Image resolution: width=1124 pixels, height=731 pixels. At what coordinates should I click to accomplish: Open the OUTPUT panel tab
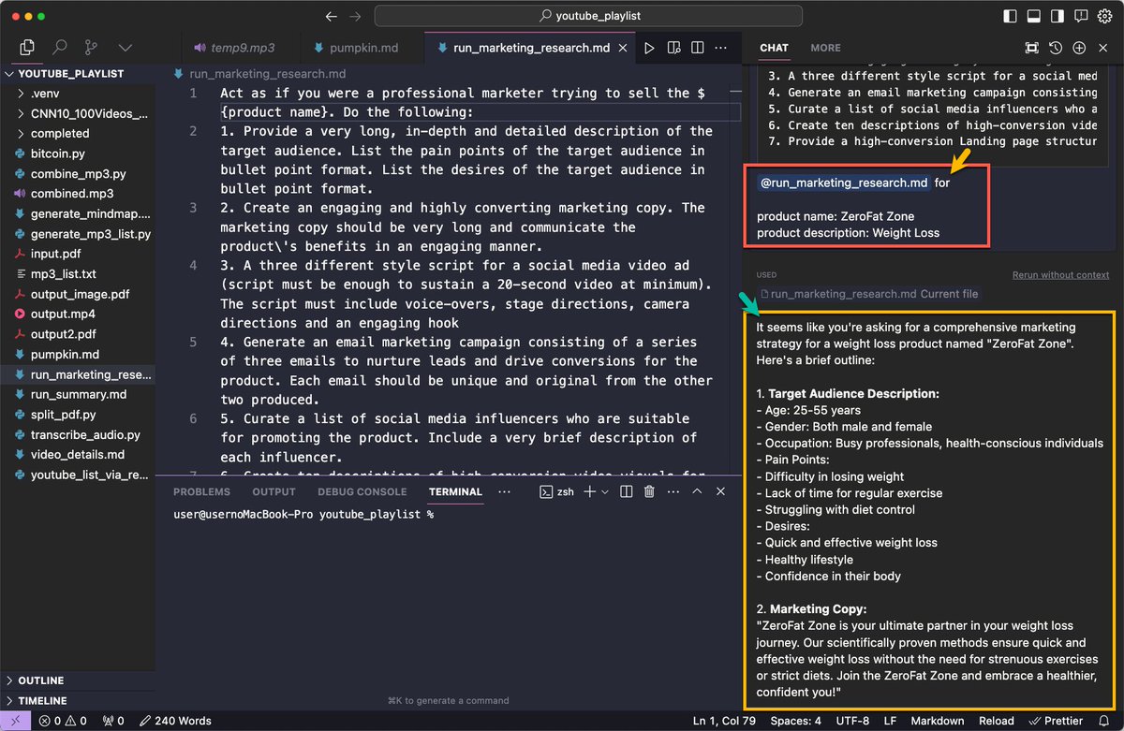(274, 491)
